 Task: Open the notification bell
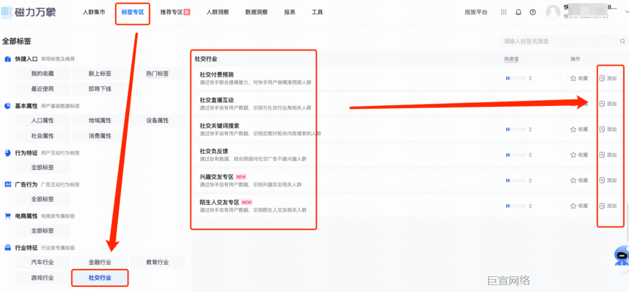(518, 12)
